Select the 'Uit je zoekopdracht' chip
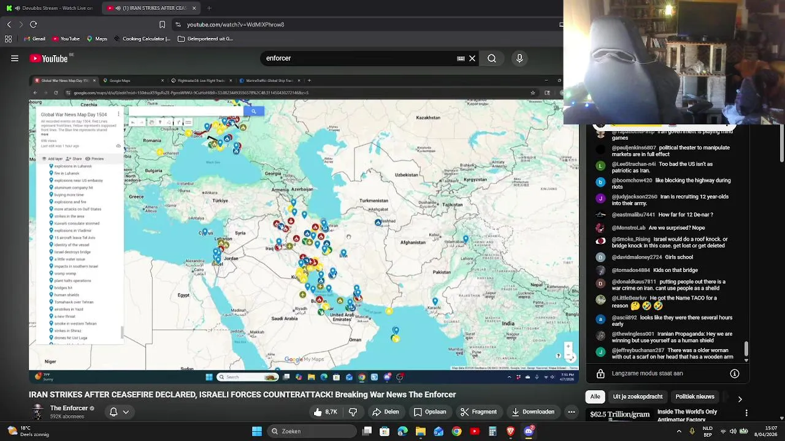785x441 pixels. click(638, 397)
